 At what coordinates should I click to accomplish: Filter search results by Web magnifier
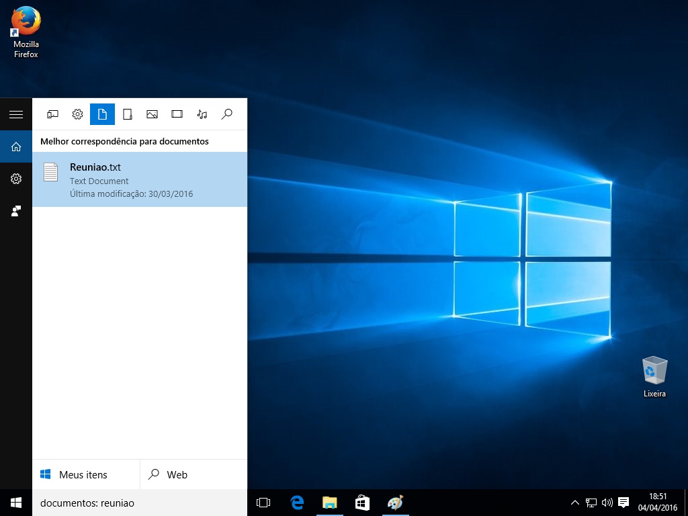(x=226, y=114)
